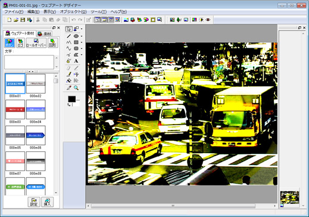
Task: Undock the right preview panel
Action: click(x=299, y=28)
